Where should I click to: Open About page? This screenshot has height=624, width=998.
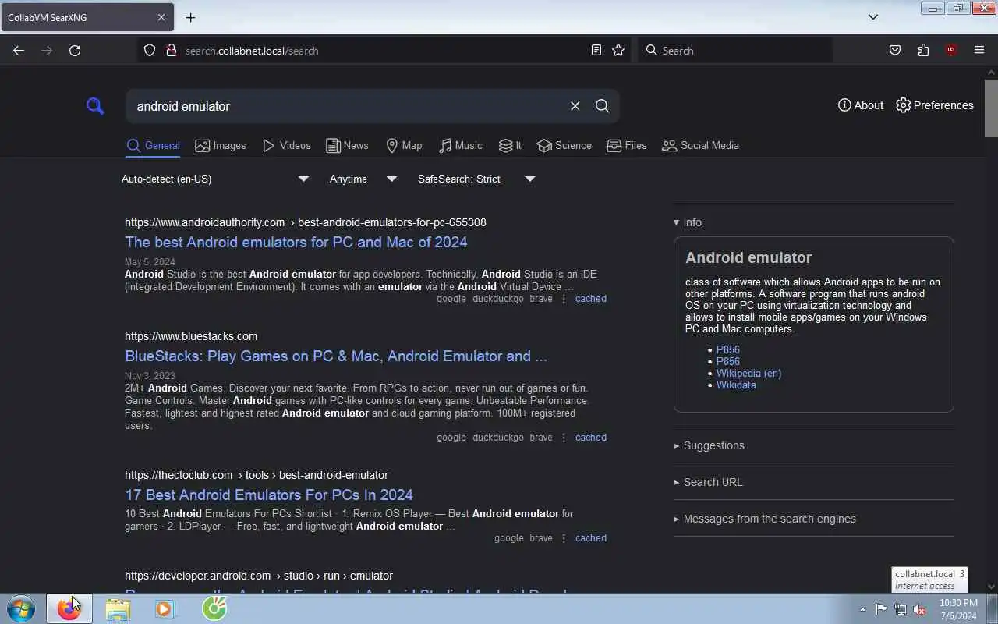(x=861, y=105)
